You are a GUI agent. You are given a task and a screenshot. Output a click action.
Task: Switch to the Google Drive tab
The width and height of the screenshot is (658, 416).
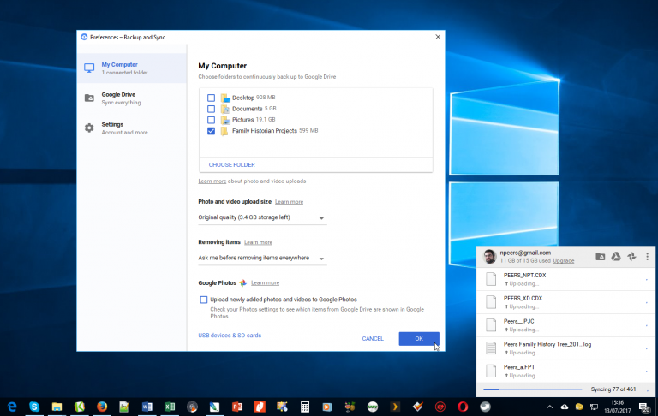[132, 98]
